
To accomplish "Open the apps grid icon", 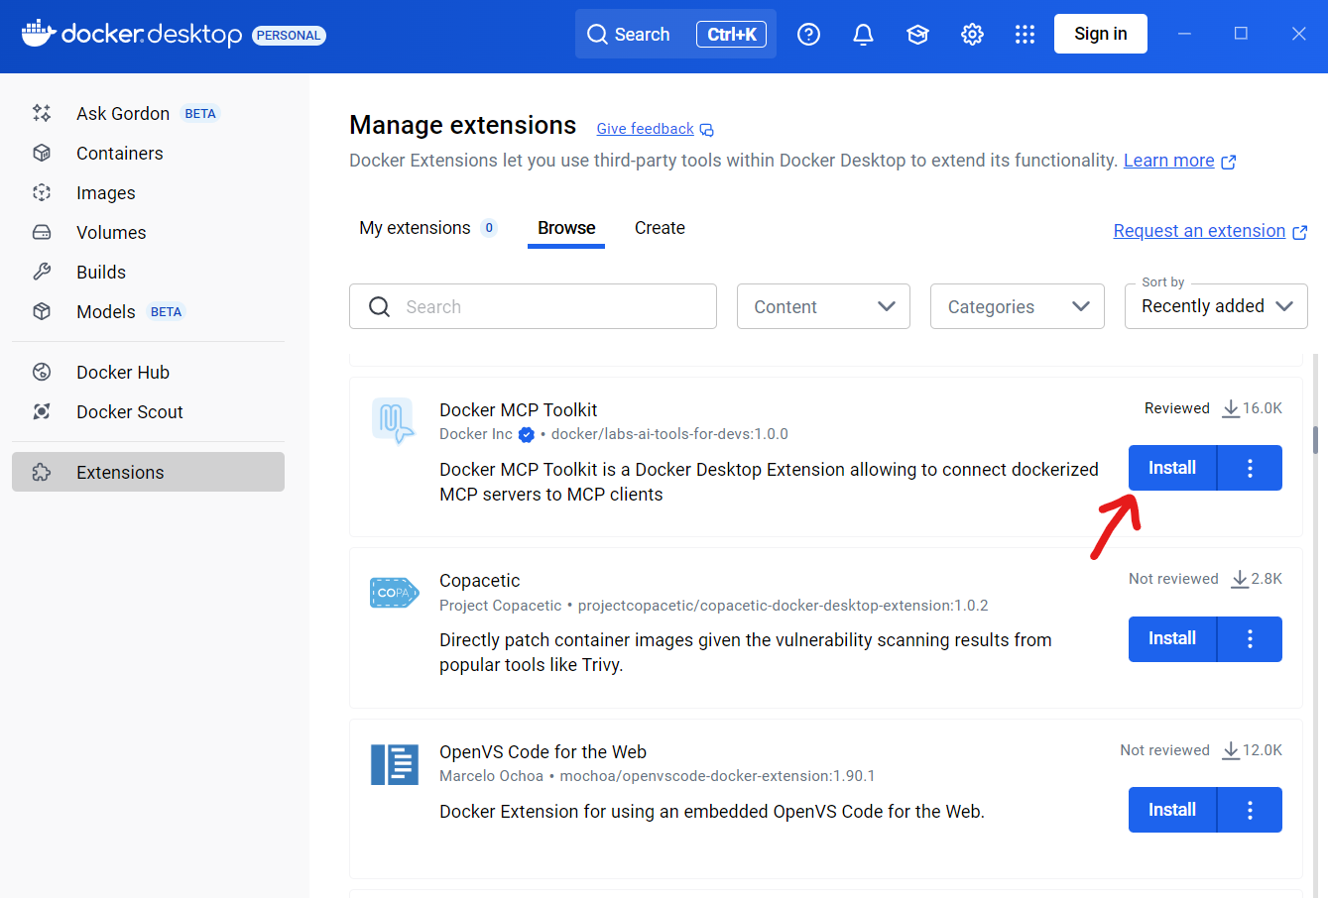I will [x=1026, y=35].
